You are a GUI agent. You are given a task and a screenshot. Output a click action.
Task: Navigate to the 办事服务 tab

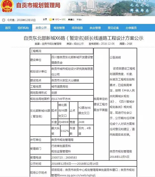pos(131,28)
